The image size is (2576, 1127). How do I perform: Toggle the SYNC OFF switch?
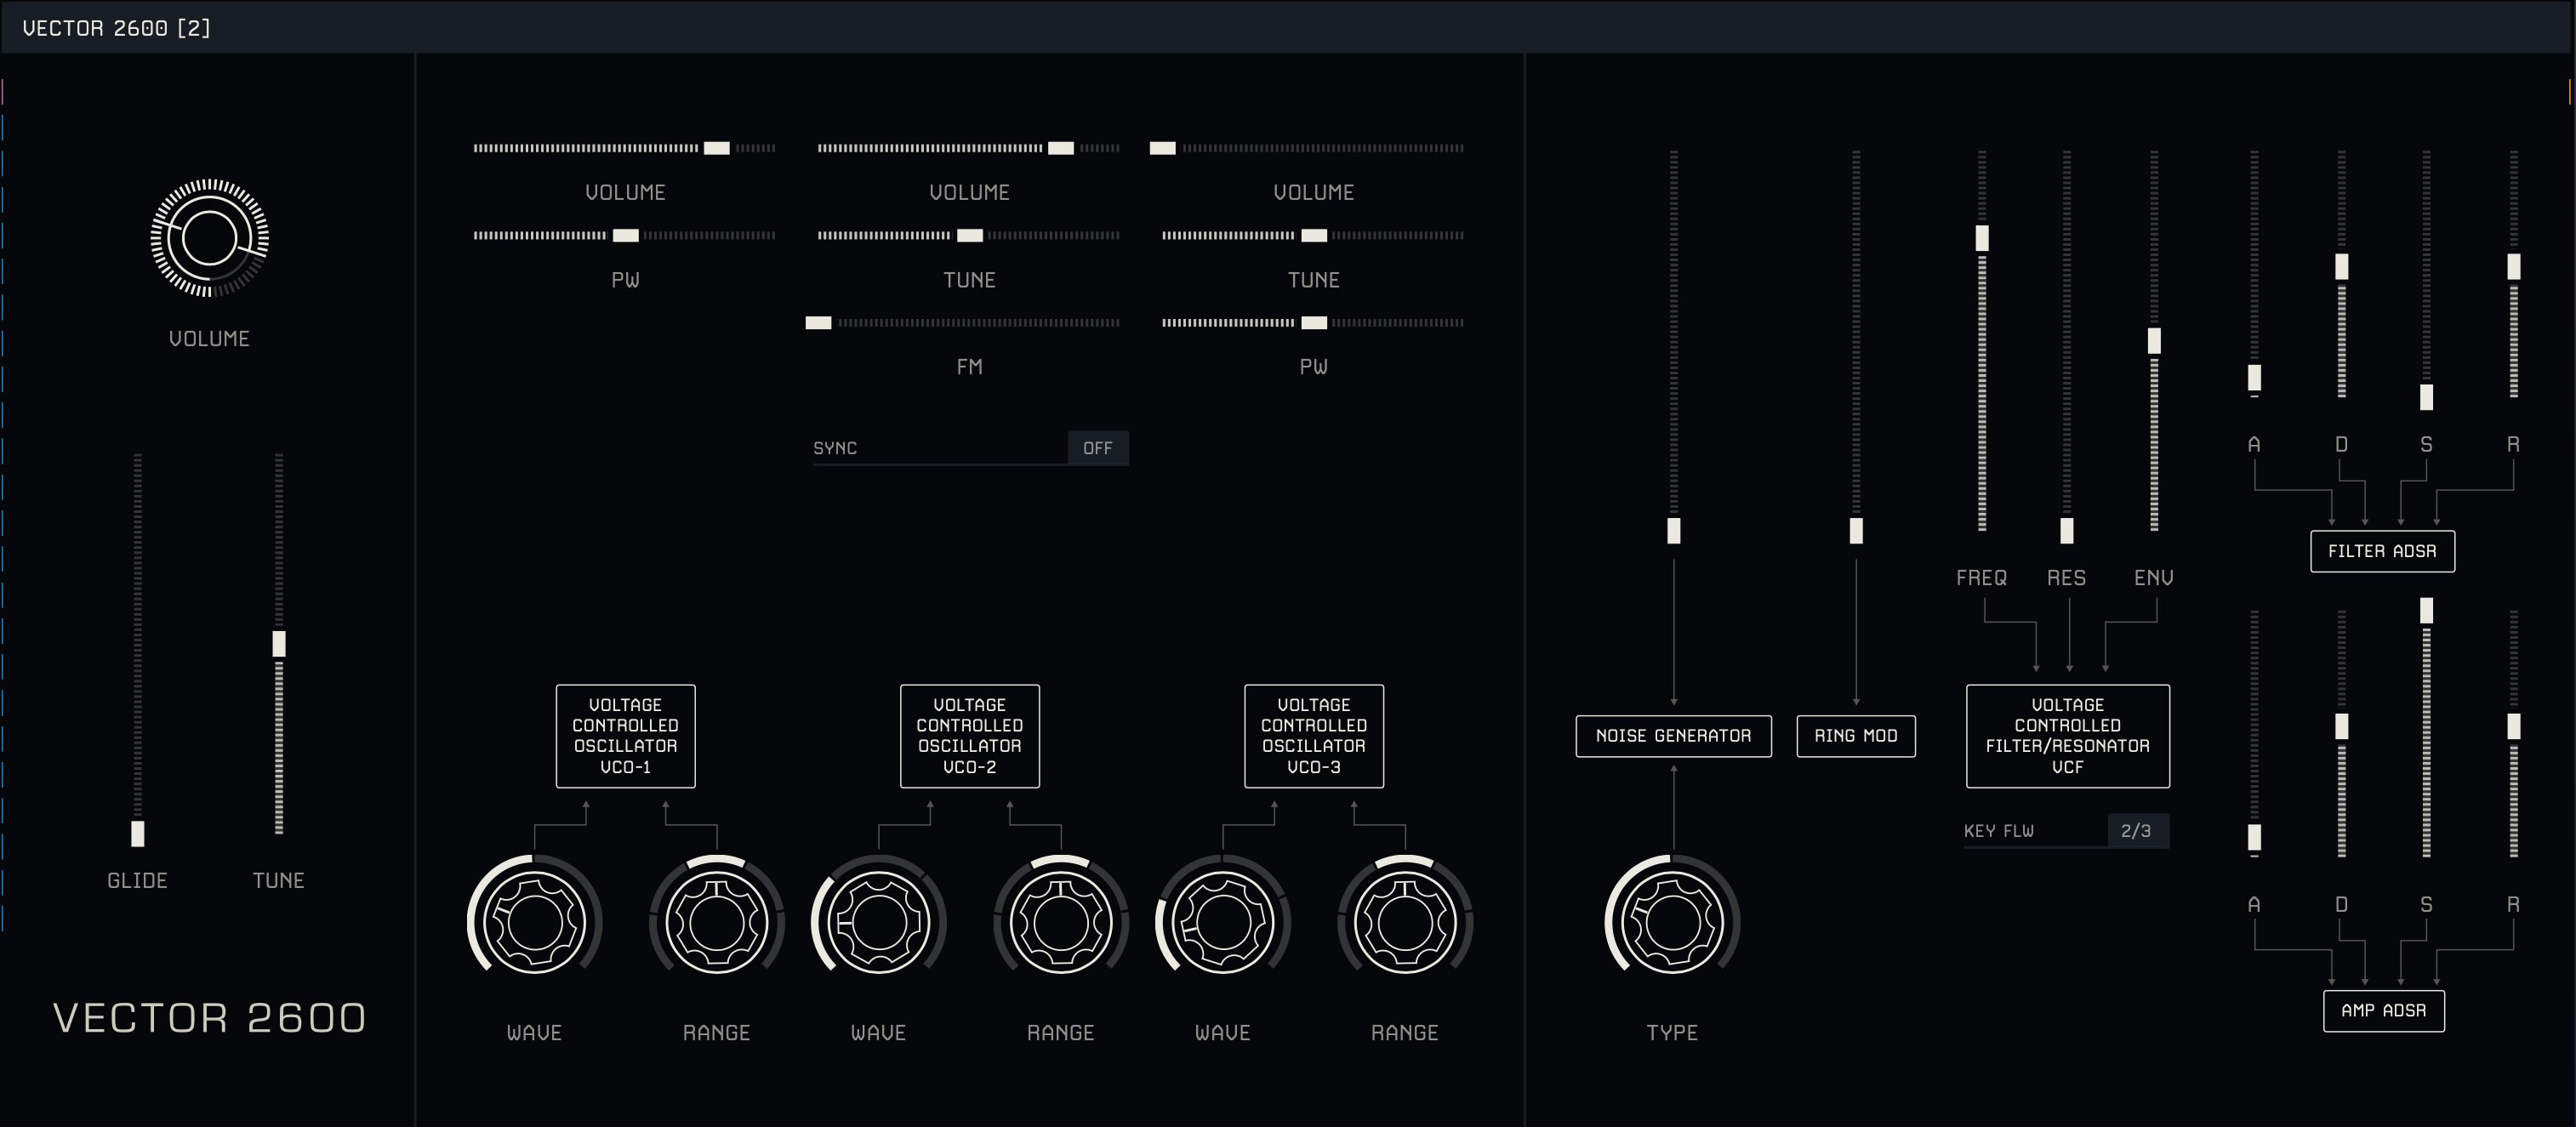(1097, 448)
